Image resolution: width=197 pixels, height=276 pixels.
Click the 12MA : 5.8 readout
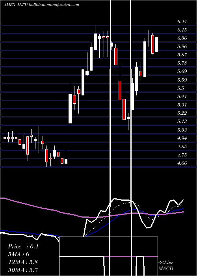23,262
